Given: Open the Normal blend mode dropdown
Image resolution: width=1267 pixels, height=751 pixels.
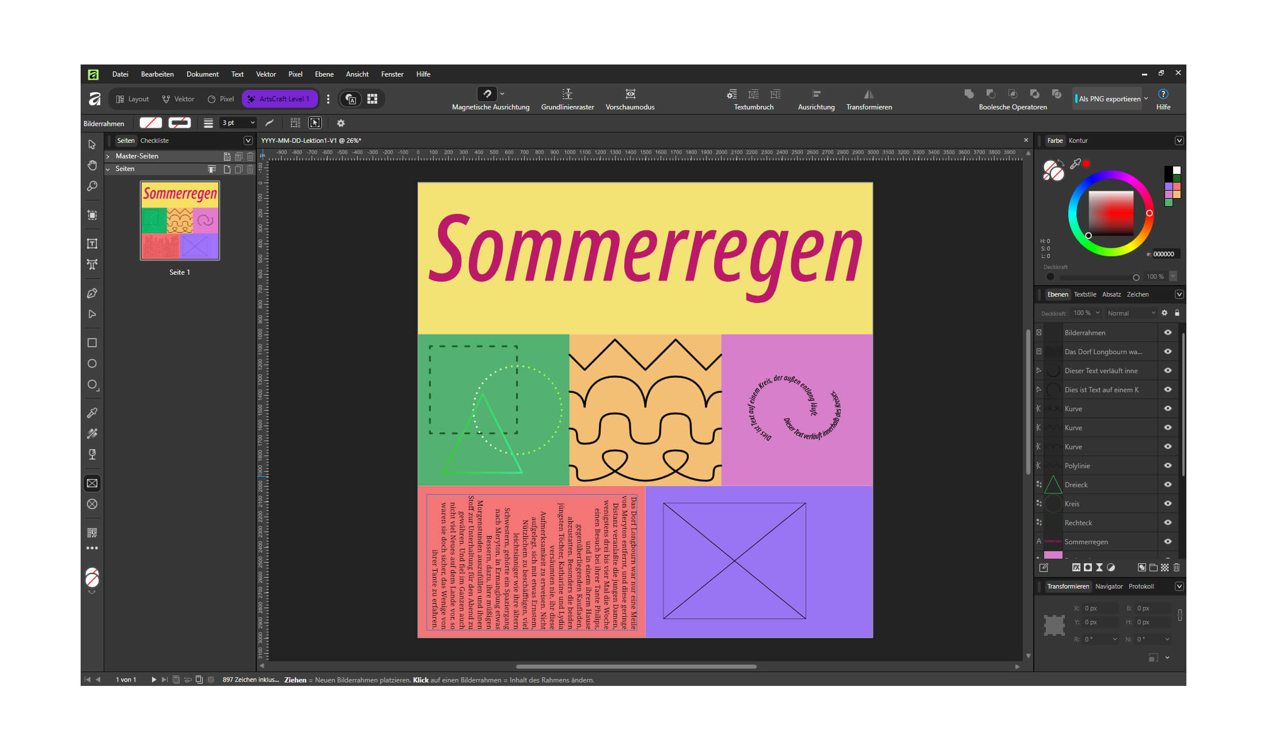Looking at the screenshot, I should pos(1131,313).
